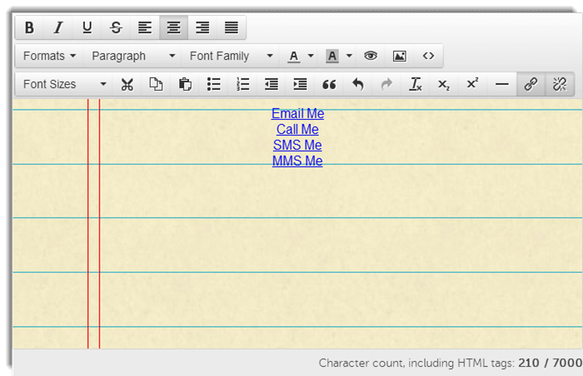
Task: Toggle underline formatting
Action: tap(87, 27)
